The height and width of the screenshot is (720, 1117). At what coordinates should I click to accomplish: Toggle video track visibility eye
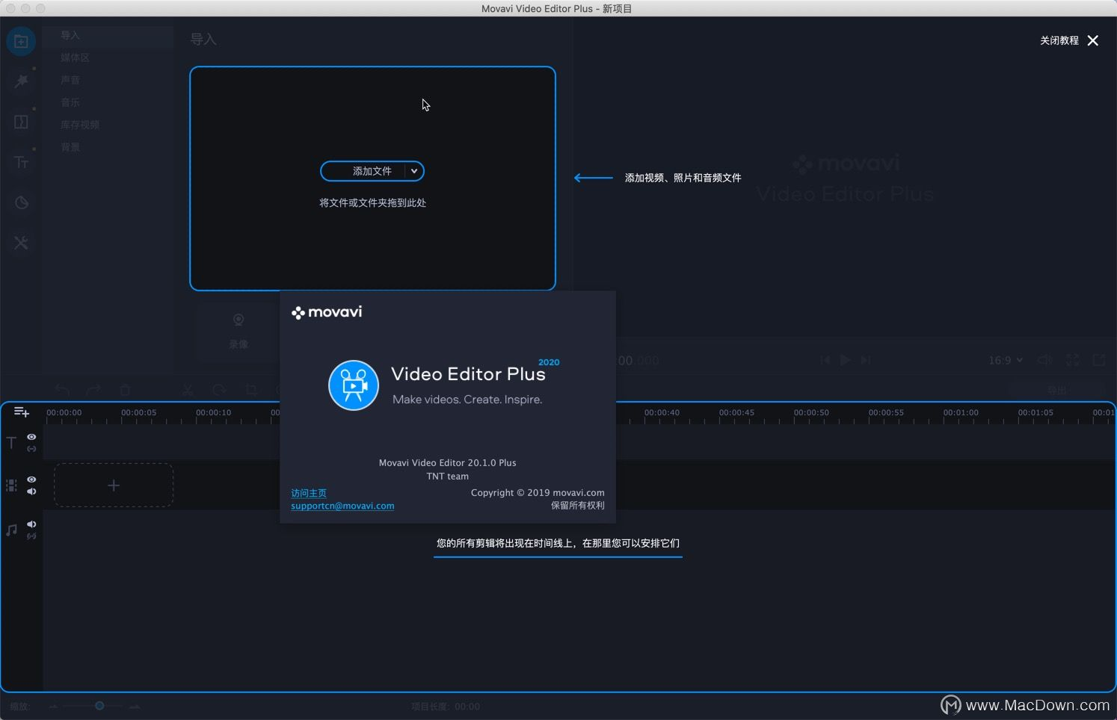coord(31,480)
